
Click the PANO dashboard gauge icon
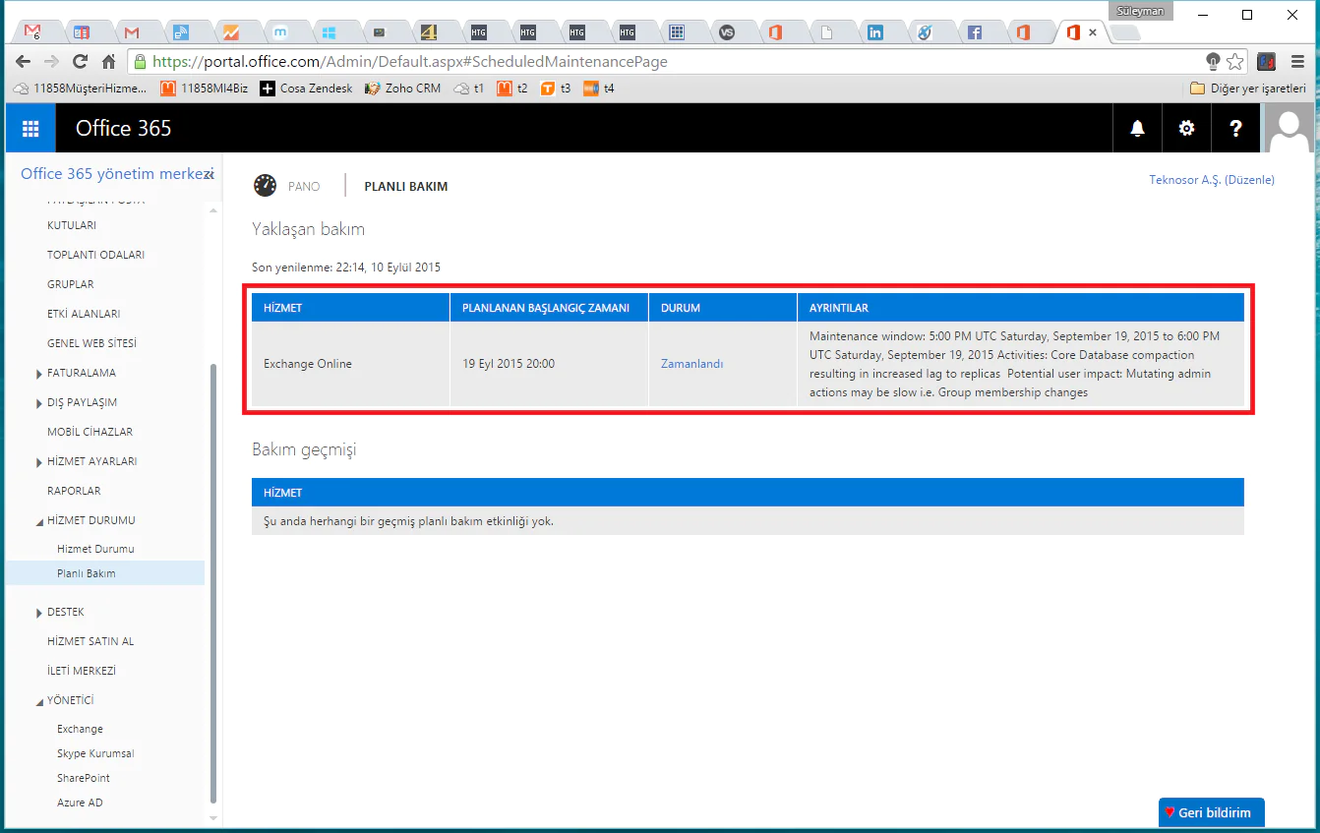[265, 185]
